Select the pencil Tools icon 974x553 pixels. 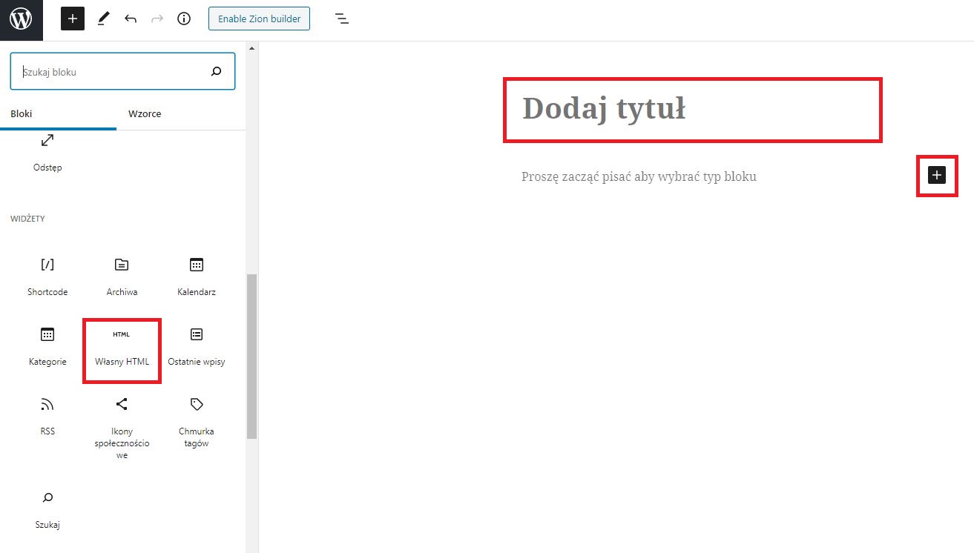click(103, 19)
